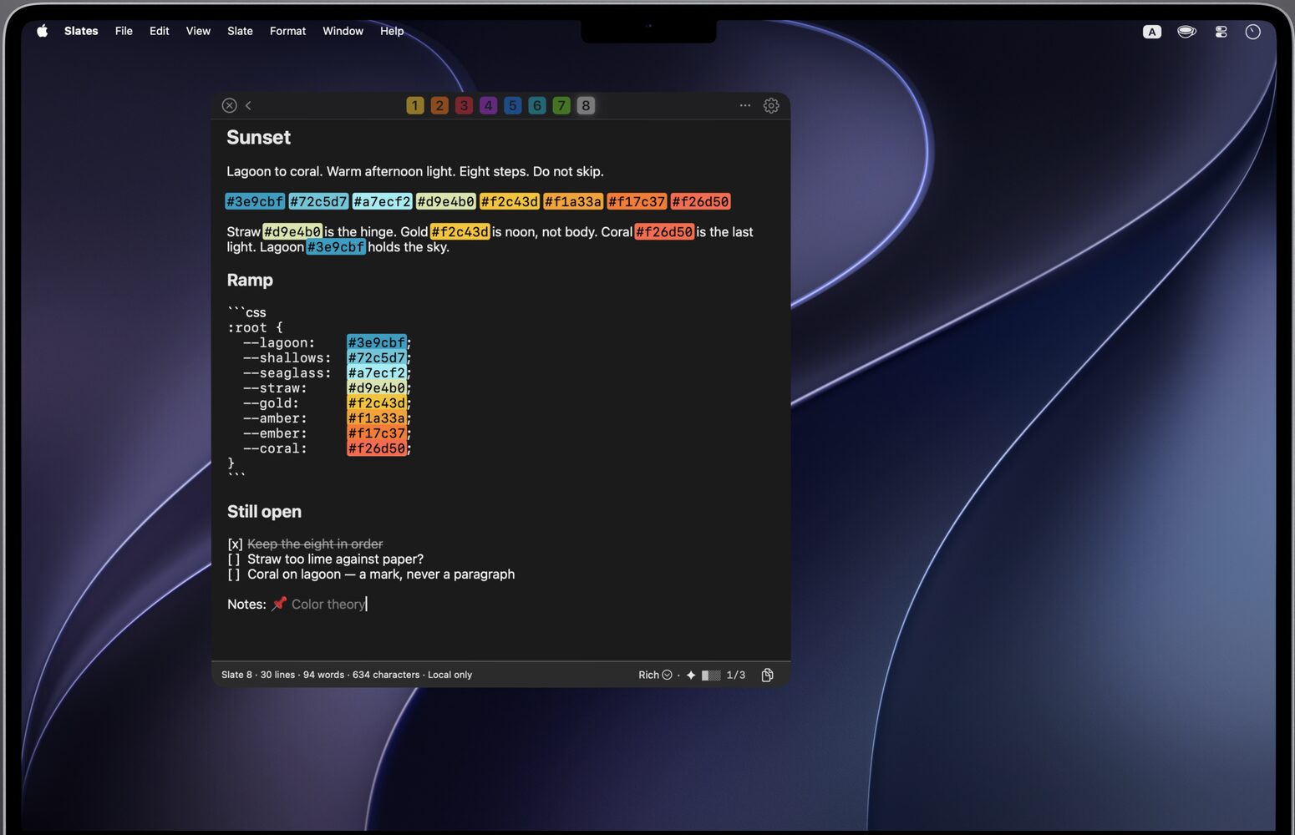Open the File menu
Image resolution: width=1295 pixels, height=835 pixels.
124,31
